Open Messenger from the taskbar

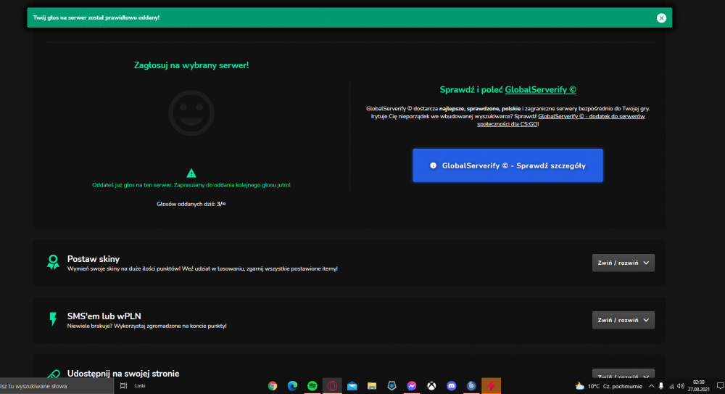tap(412, 386)
